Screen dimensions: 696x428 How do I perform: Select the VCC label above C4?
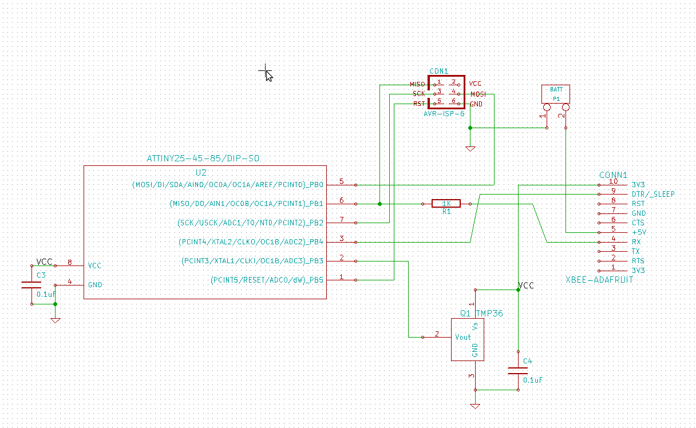(x=526, y=285)
